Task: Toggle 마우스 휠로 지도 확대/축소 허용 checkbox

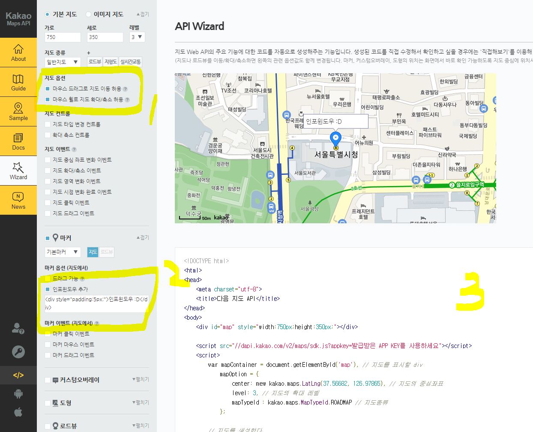Action: (48, 99)
